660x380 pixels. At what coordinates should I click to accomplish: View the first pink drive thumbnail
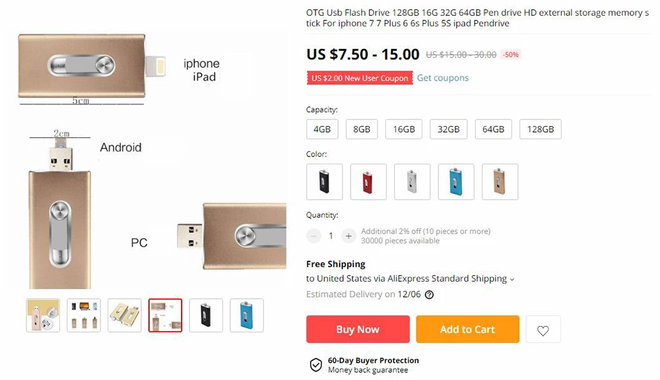point(43,315)
